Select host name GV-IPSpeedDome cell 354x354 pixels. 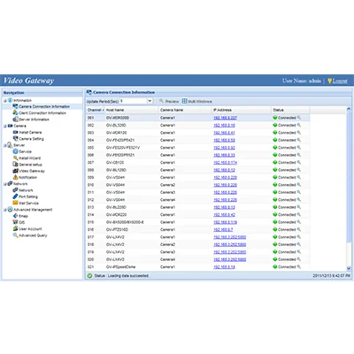[x=120, y=266]
